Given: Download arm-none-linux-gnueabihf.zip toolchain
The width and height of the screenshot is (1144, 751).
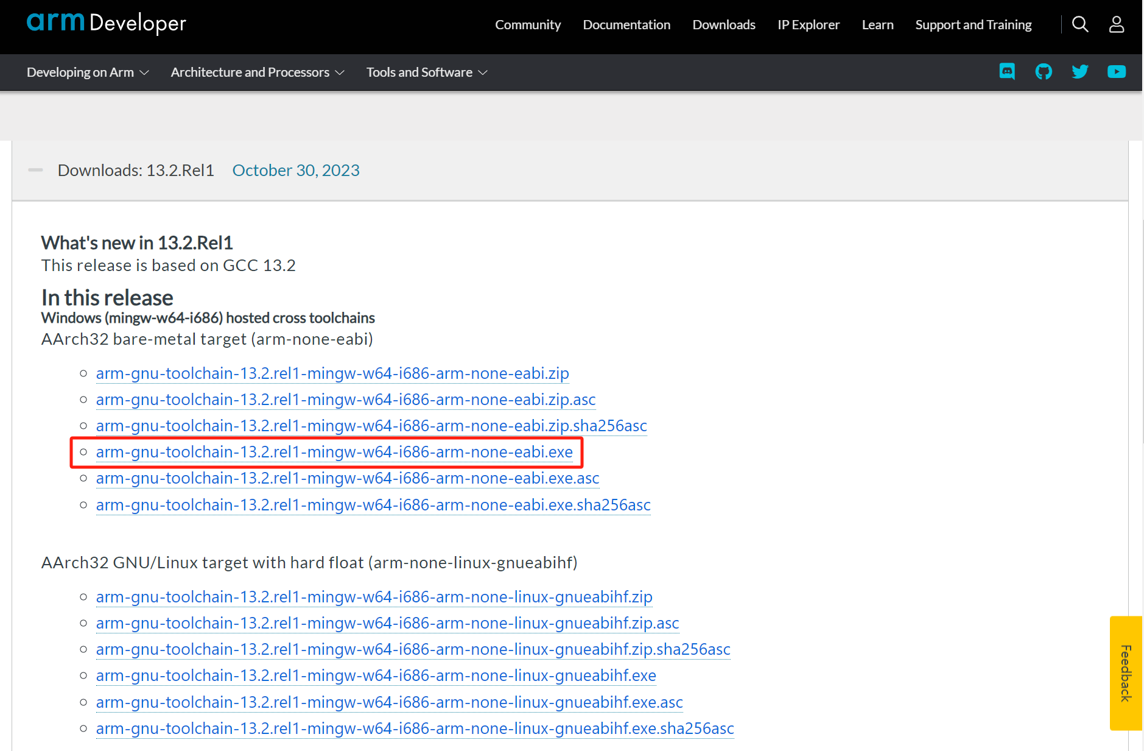Looking at the screenshot, I should pos(374,597).
